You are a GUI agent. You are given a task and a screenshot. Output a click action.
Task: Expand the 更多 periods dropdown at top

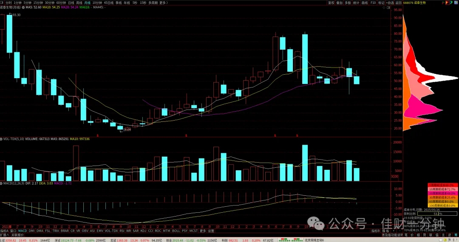(x=163, y=3)
